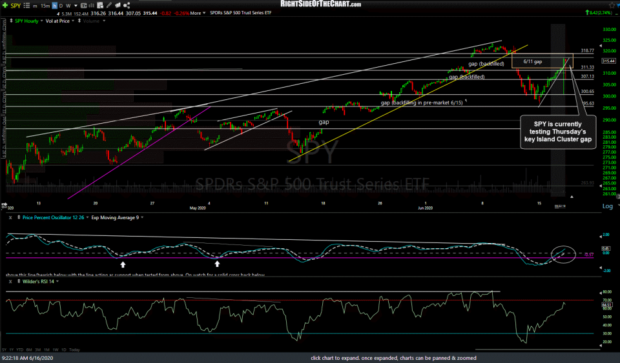Open the SPY Hourly settings dropdown
620x363 pixels.
click(41, 21)
